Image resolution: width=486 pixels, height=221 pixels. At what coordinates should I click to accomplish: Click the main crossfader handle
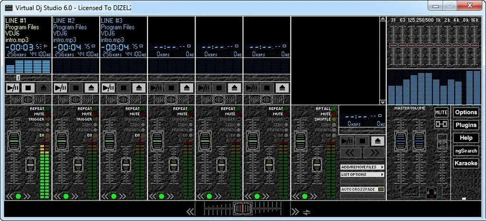pos(243,208)
